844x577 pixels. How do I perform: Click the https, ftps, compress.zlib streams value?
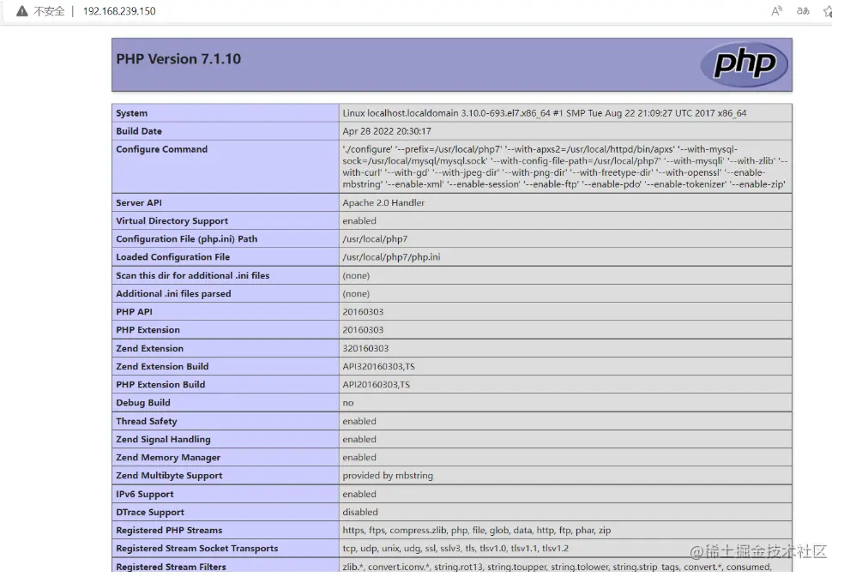click(476, 530)
